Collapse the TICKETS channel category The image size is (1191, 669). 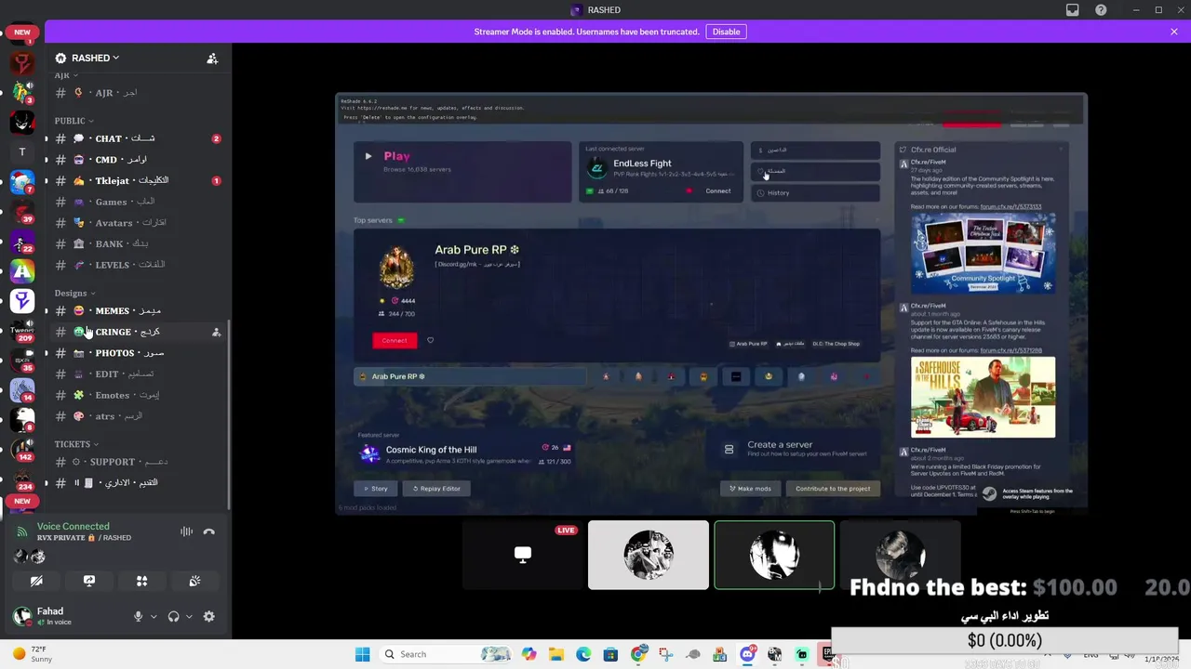tap(75, 444)
